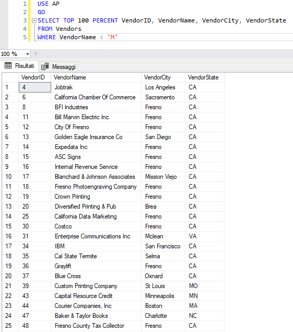Select the Costco vendor cell
293x332 pixels.
(x=96, y=226)
